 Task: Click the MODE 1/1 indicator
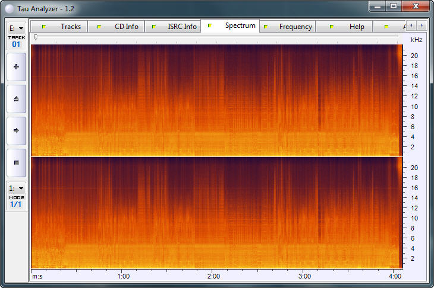pos(16,201)
